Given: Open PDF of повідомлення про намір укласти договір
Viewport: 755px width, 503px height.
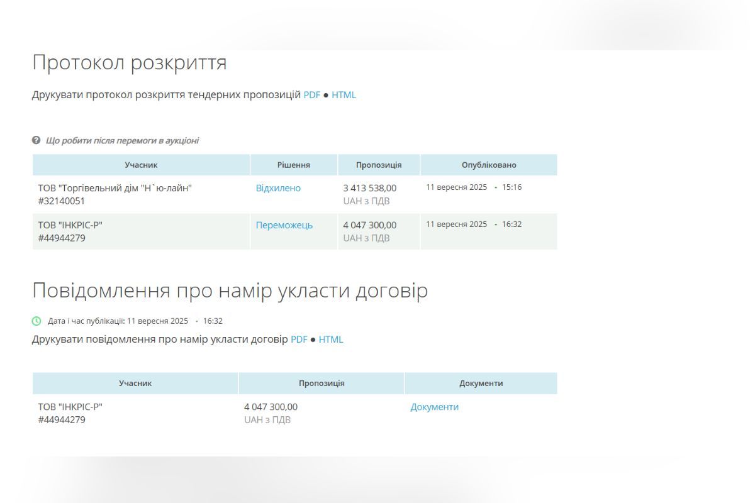Looking at the screenshot, I should click(299, 340).
